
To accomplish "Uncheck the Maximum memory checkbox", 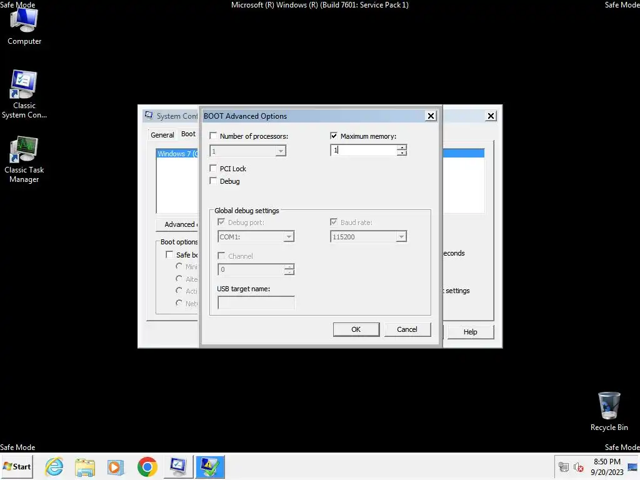I will tap(334, 136).
